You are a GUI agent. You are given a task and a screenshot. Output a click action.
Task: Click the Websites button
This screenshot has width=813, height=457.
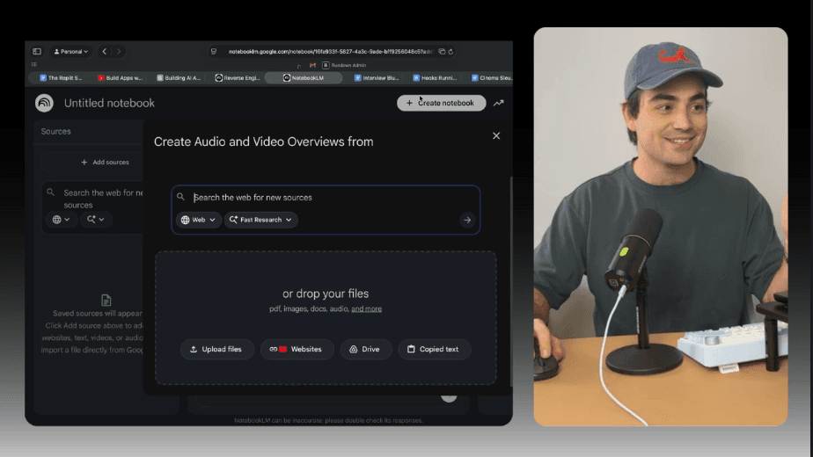[x=297, y=349]
